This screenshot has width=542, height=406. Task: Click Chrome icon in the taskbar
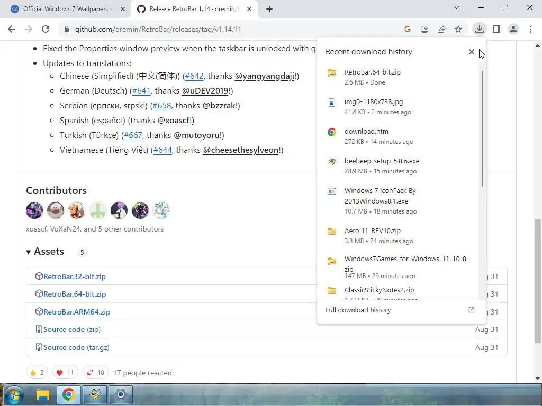click(68, 394)
